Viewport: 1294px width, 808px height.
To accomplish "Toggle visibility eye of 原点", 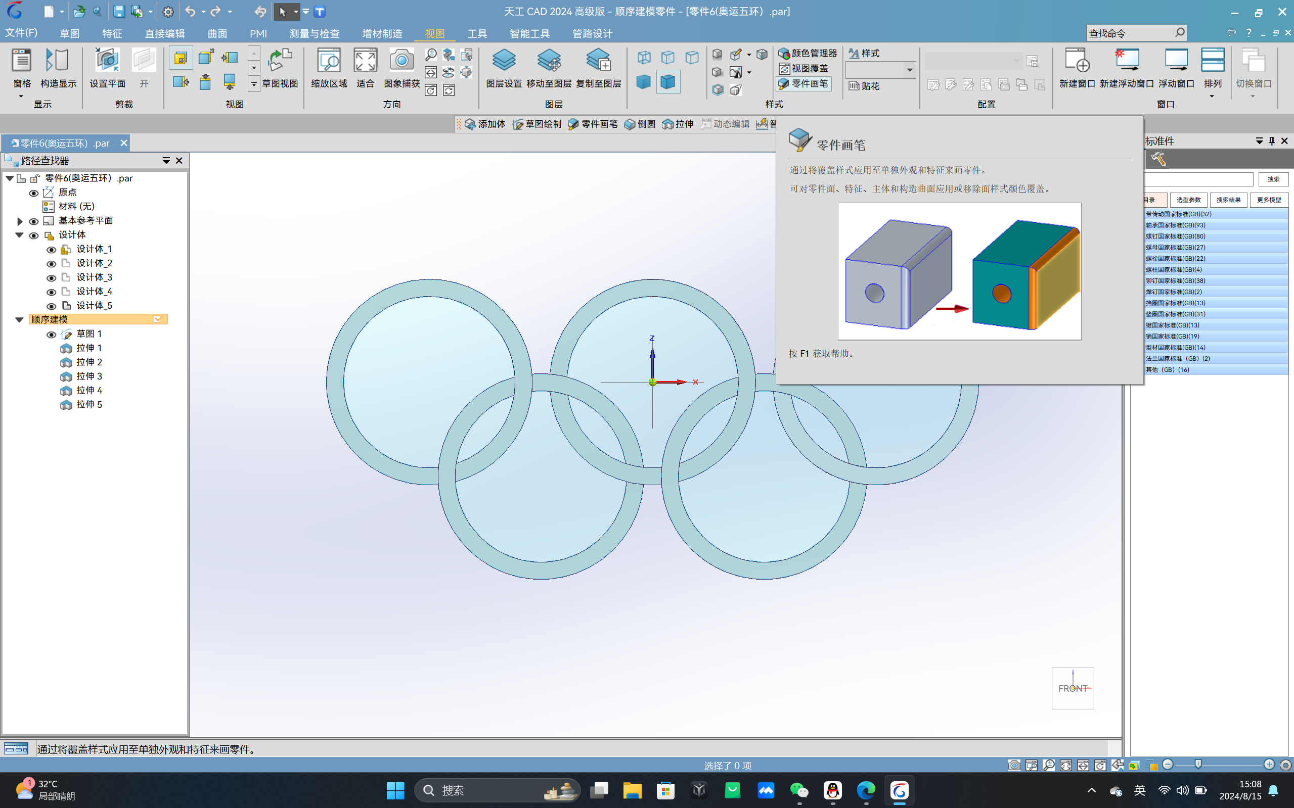I will point(33,193).
